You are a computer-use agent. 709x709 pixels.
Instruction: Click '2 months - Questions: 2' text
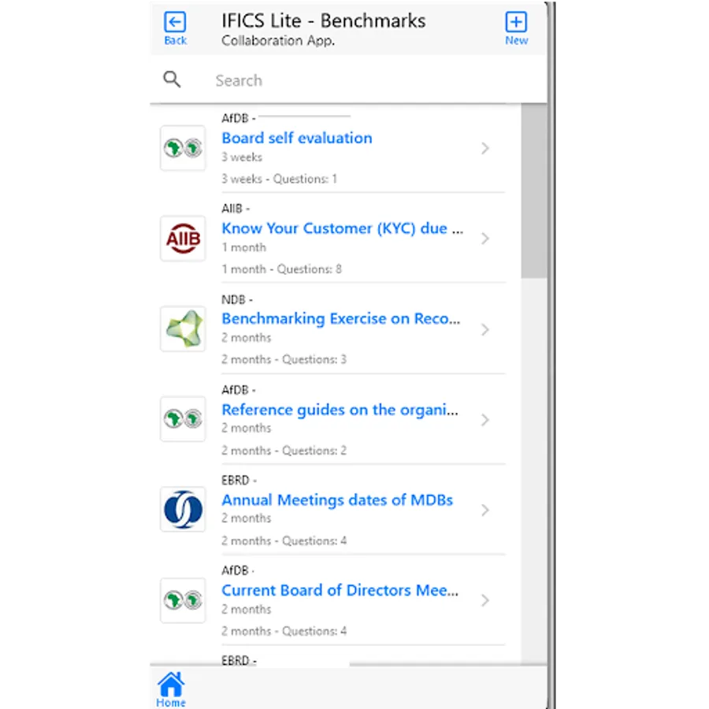tap(284, 451)
